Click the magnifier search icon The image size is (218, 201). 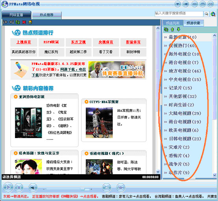tap(206, 14)
